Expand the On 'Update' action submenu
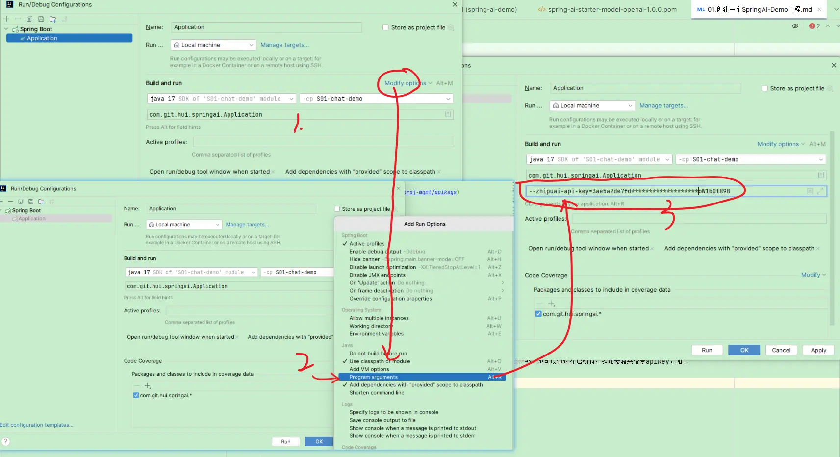This screenshot has height=457, width=840. (502, 283)
